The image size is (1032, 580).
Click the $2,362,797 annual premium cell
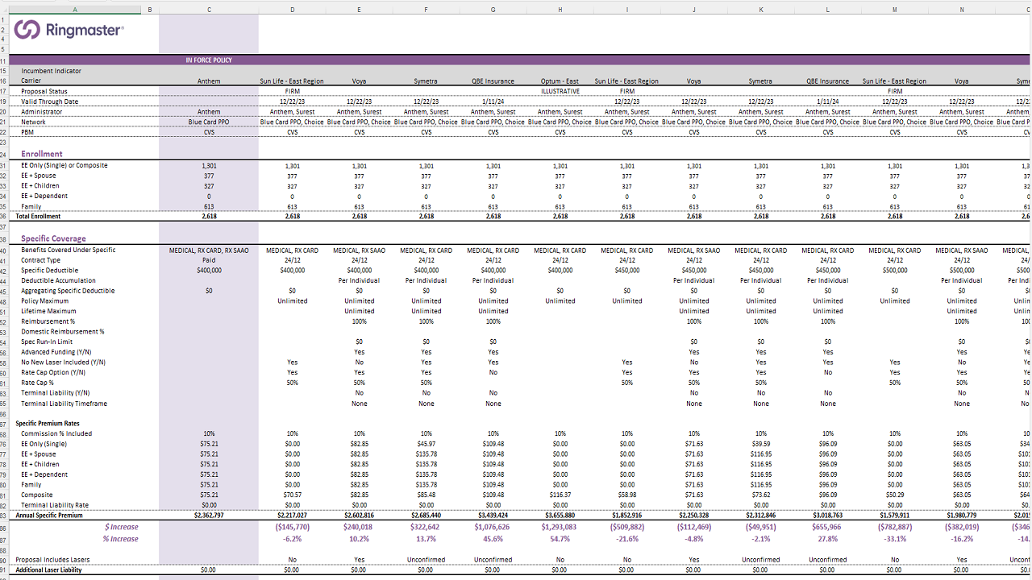tap(209, 515)
